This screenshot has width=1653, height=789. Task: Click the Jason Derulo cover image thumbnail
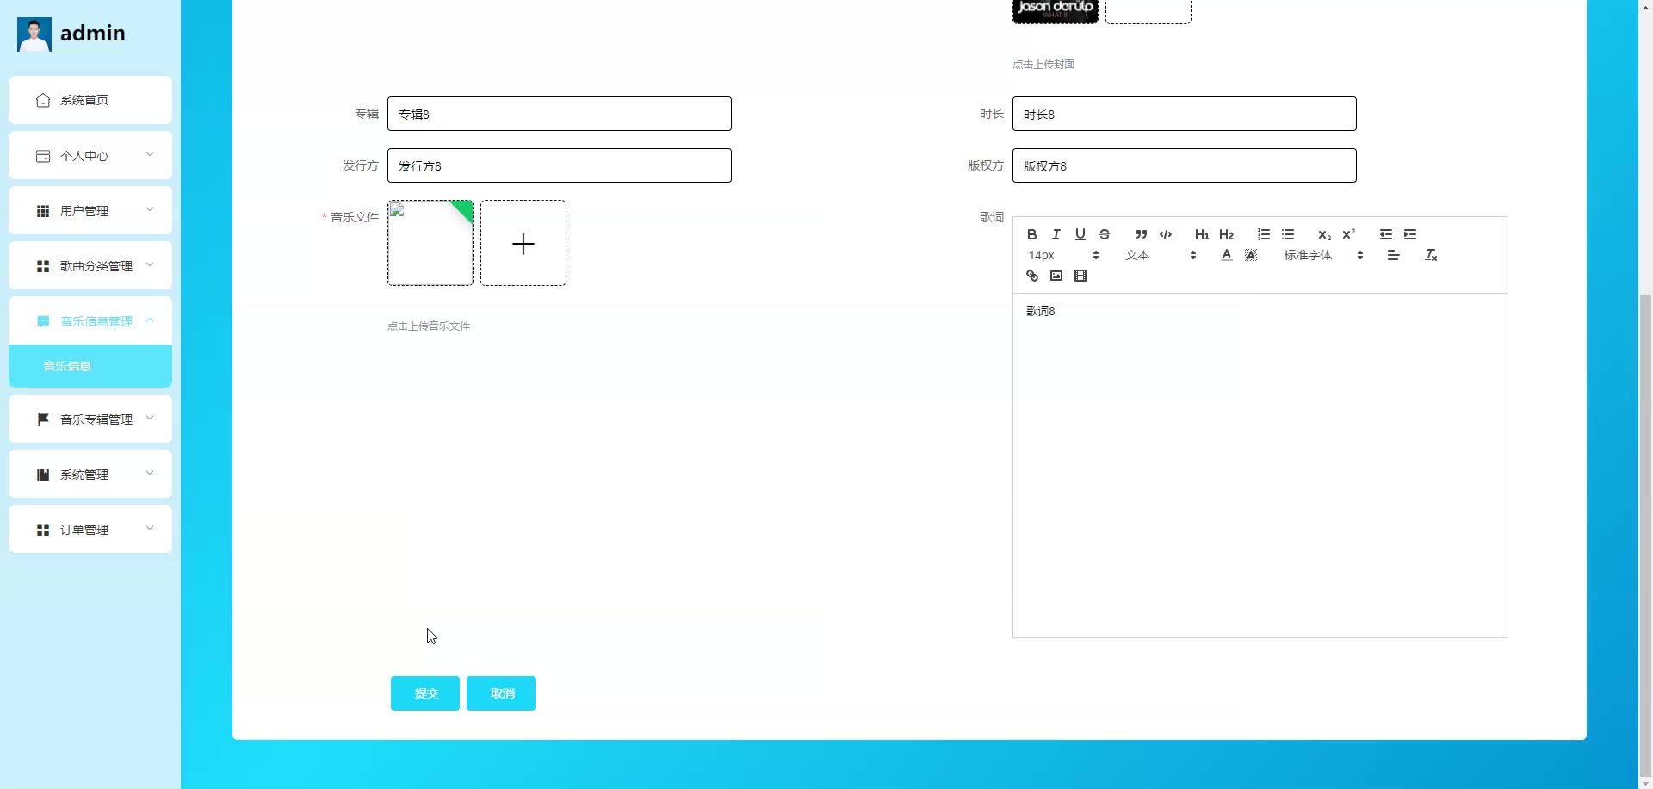tap(1056, 11)
